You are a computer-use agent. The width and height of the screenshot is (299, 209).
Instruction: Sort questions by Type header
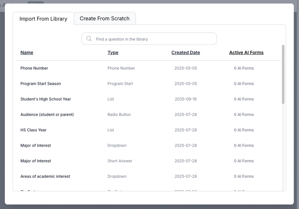(113, 53)
